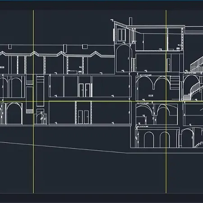Select the tall arched opening in the tower
The image size is (203, 203).
click(124, 58)
